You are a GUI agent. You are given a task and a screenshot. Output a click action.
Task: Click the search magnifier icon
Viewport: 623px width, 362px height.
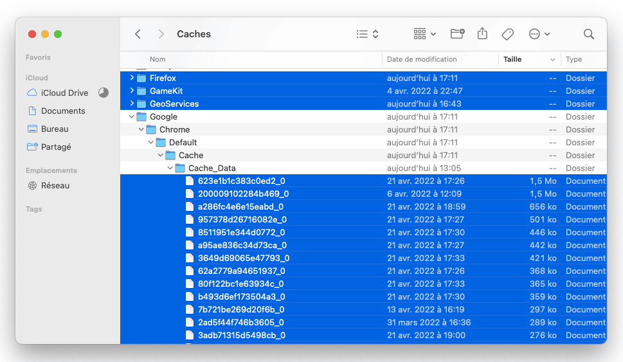[x=589, y=34]
